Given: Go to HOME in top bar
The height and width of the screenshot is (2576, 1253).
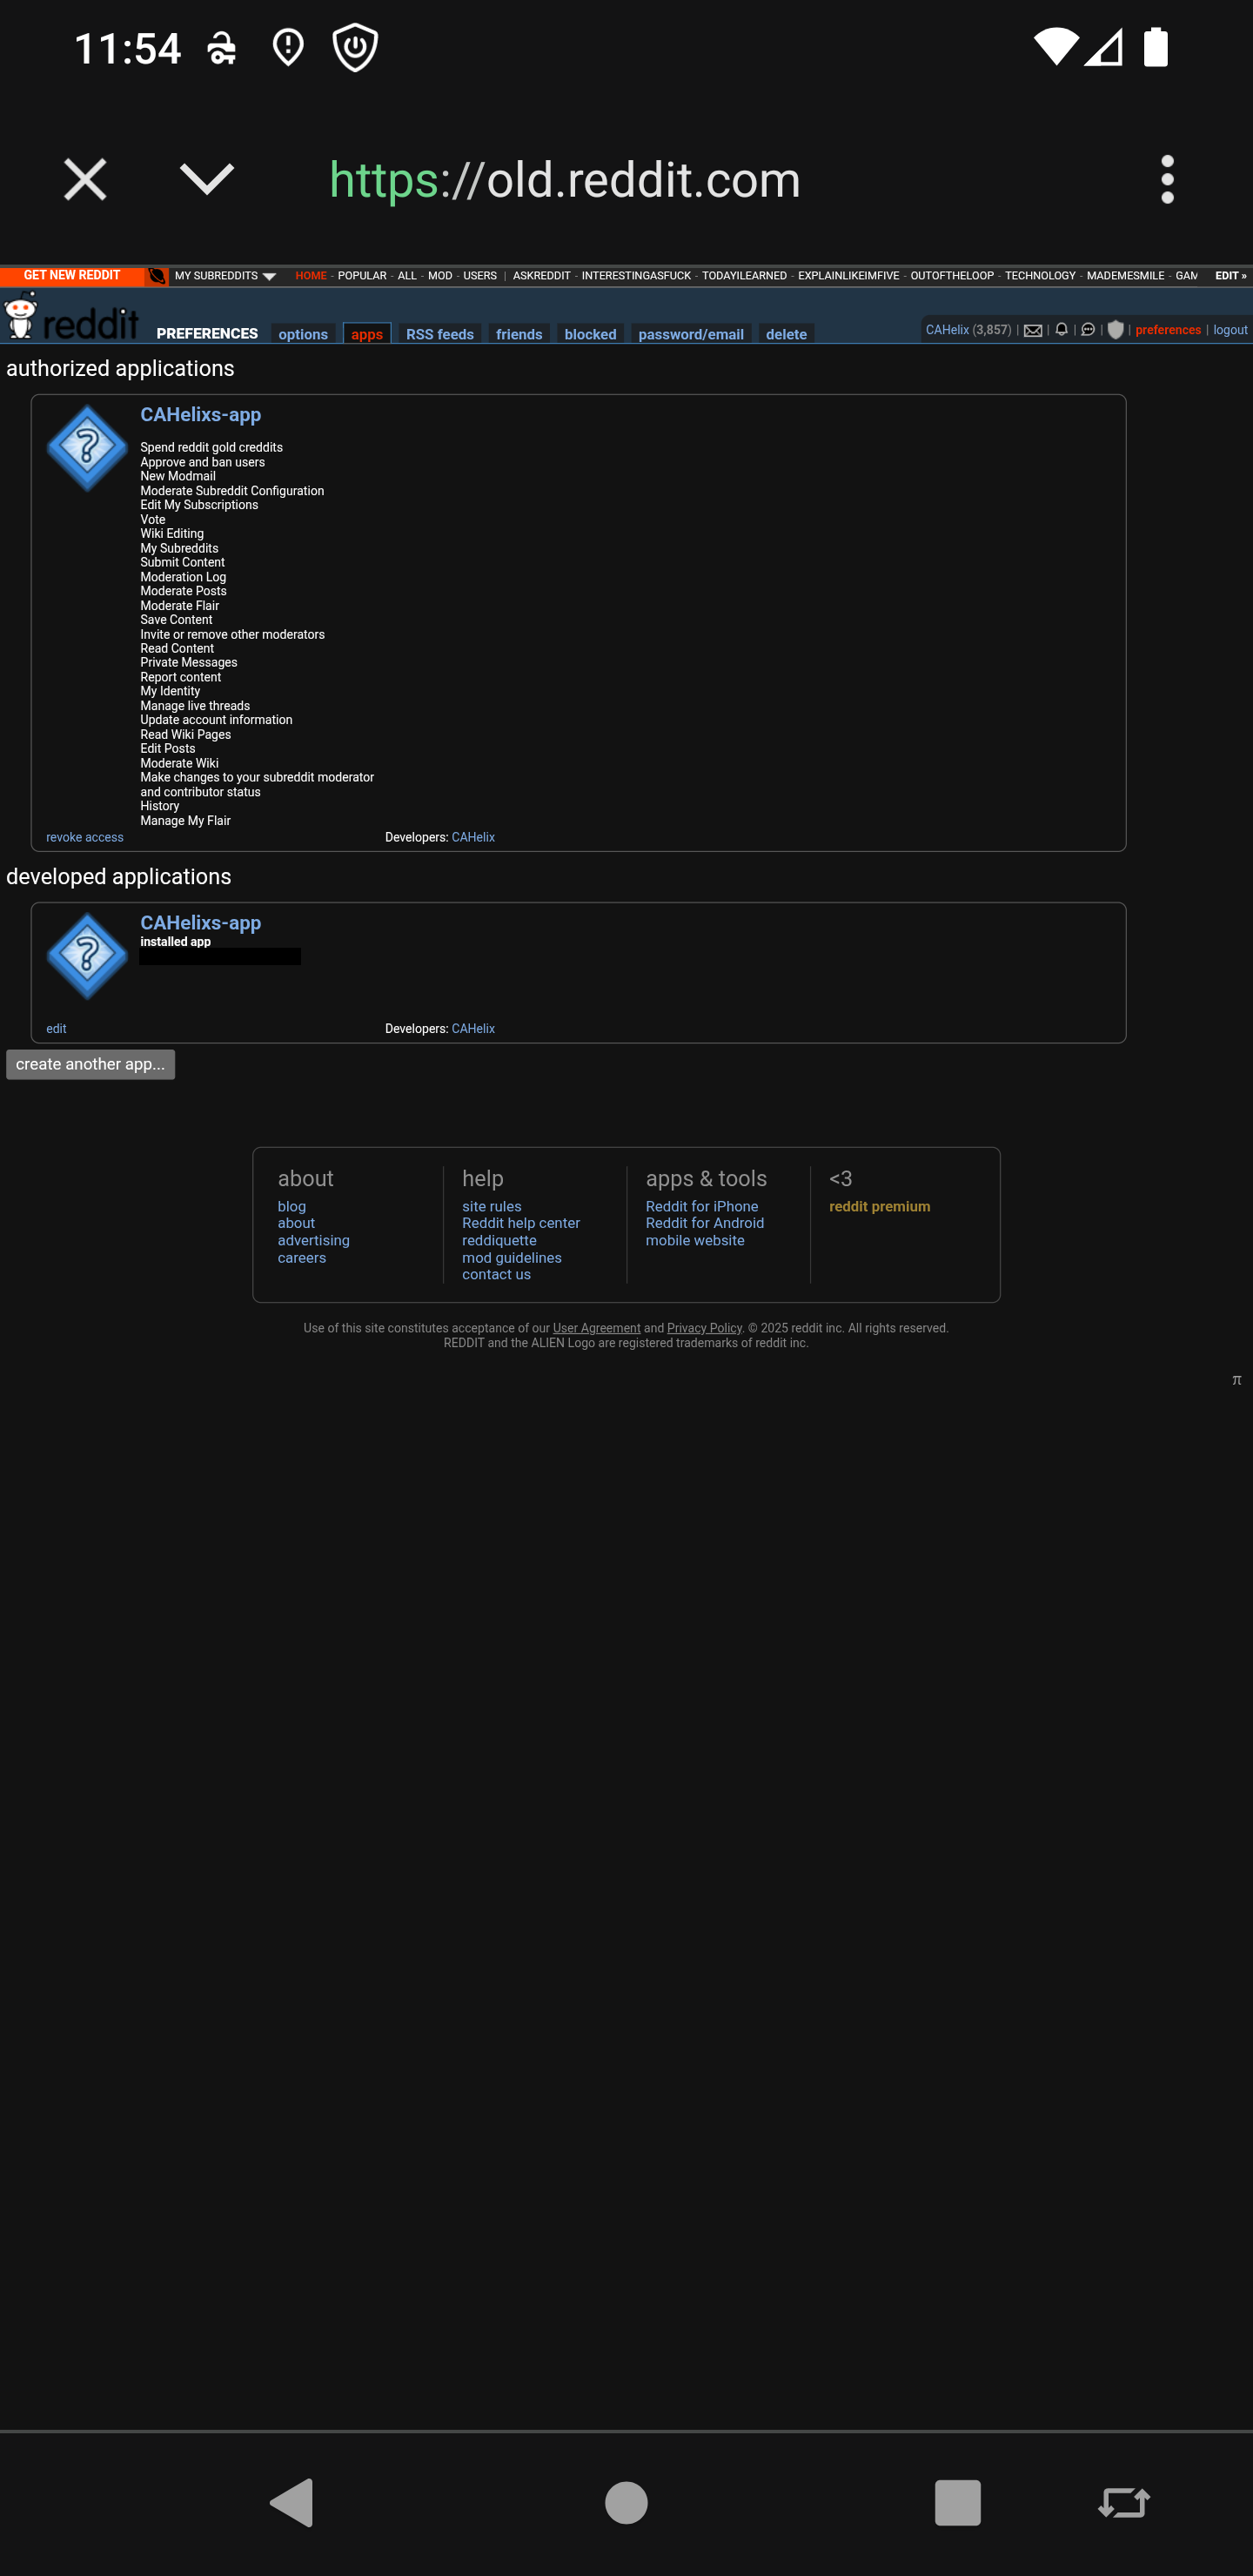Looking at the screenshot, I should click(310, 276).
